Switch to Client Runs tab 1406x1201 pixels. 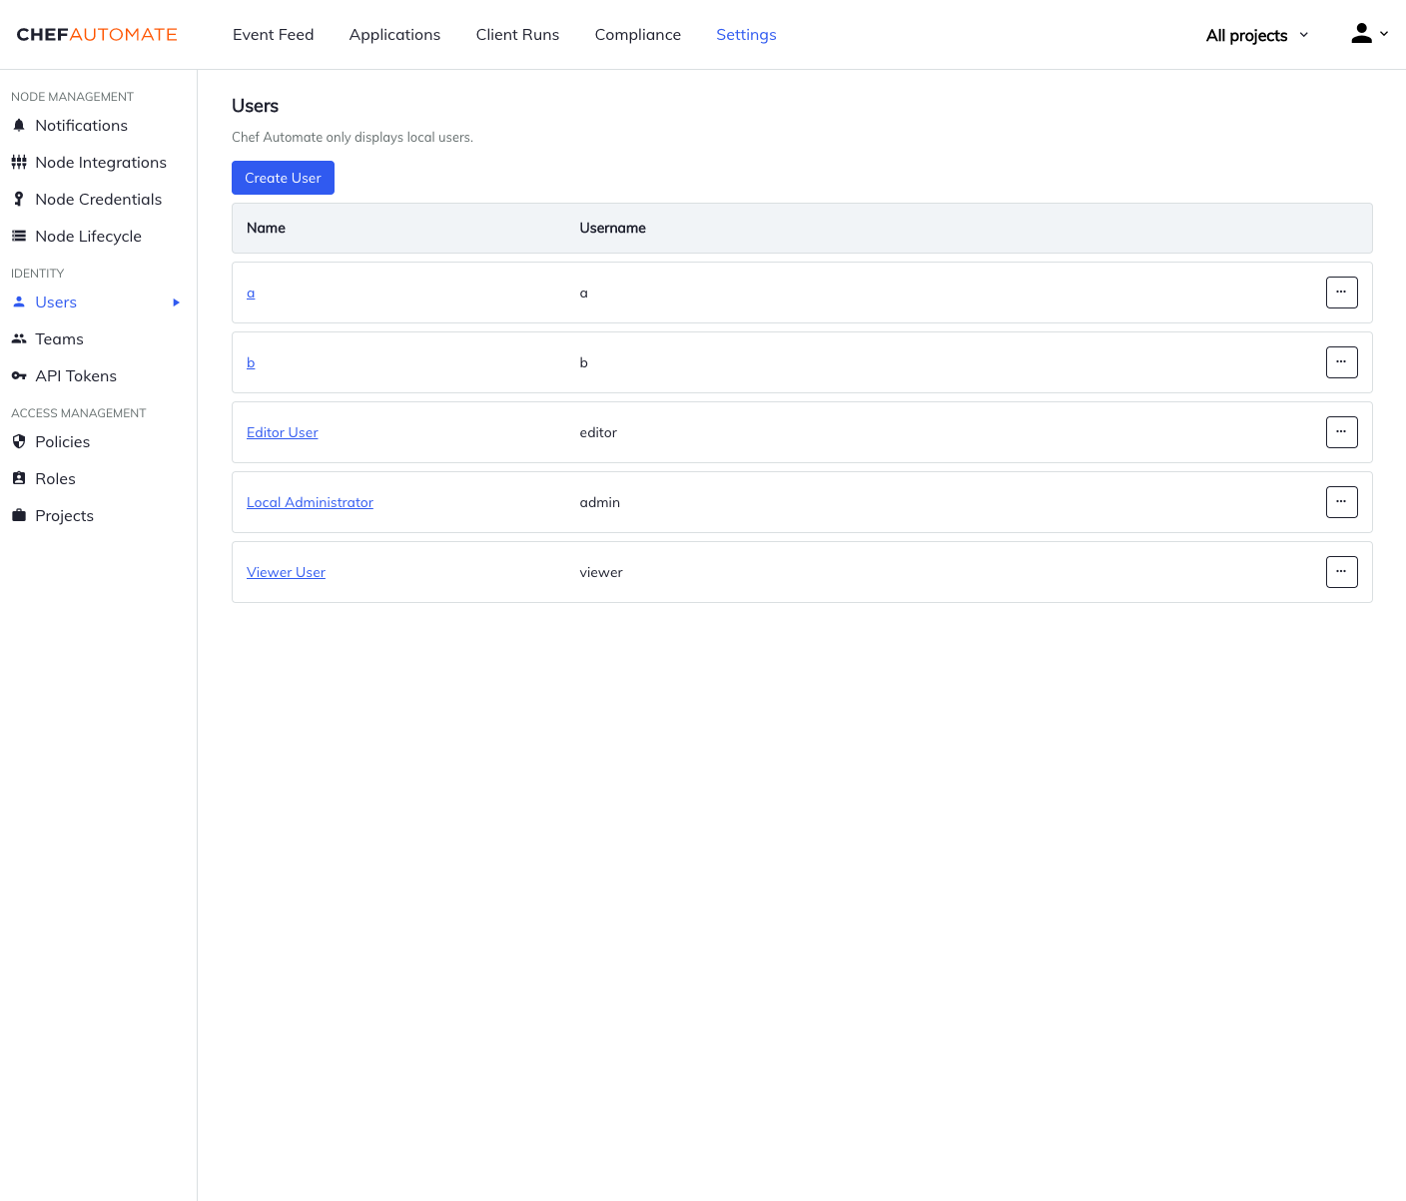(517, 34)
